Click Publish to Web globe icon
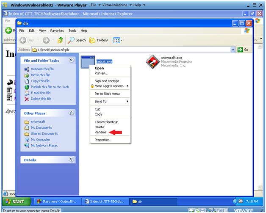The width and height of the screenshot is (266, 213). [x=27, y=87]
